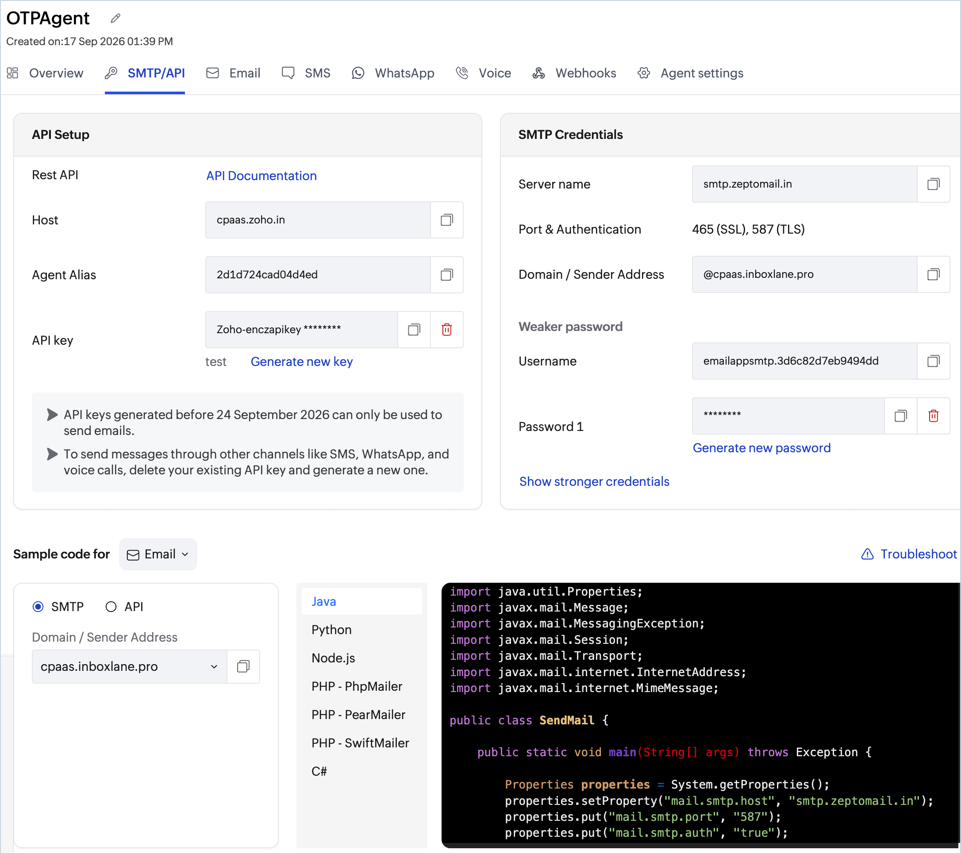
Task: Open the Sample code for Email dropdown
Action: pos(158,554)
